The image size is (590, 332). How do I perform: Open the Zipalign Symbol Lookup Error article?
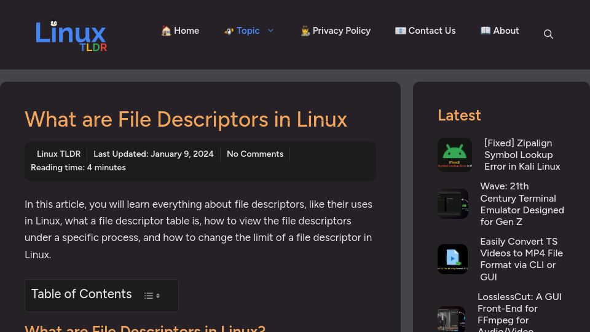tap(522, 155)
